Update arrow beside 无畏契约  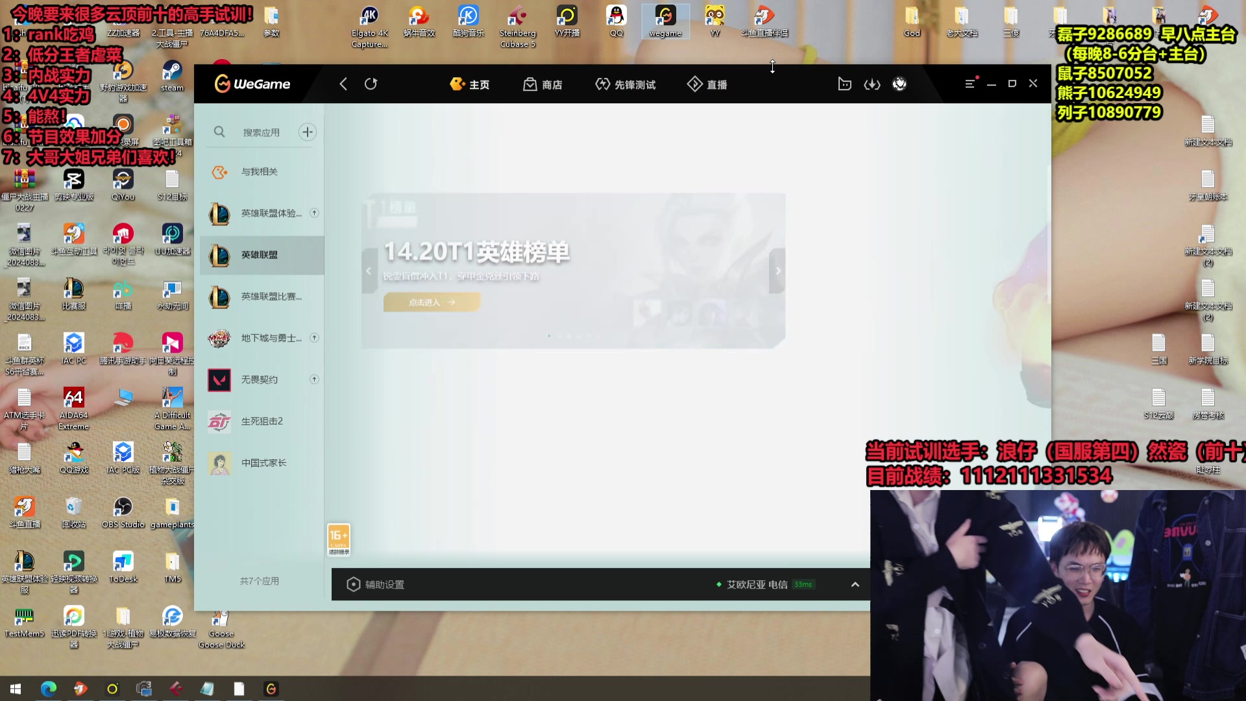coord(314,379)
